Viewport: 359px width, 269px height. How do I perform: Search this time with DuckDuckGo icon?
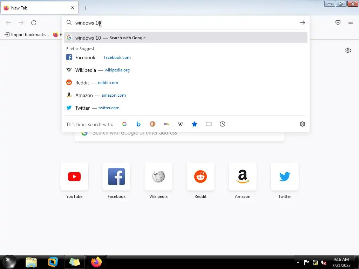coord(153,124)
